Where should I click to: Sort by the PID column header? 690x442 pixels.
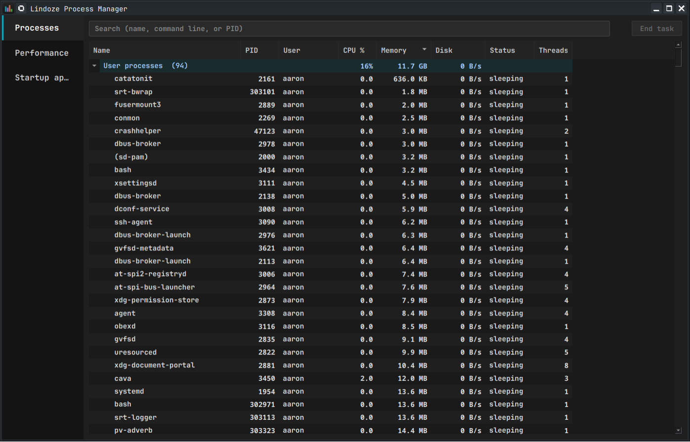pos(260,50)
